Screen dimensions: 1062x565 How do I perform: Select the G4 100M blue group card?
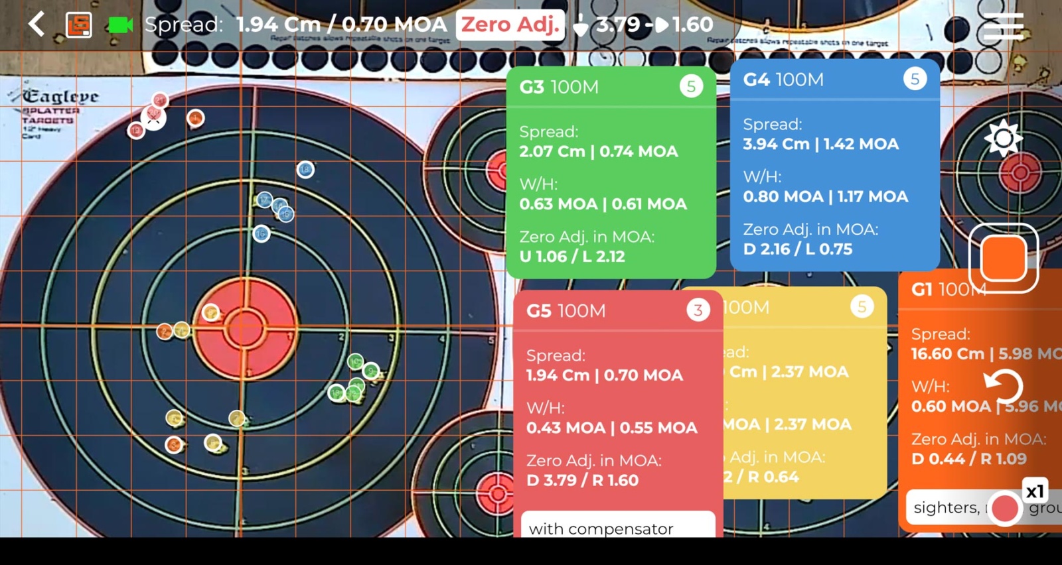(x=834, y=164)
